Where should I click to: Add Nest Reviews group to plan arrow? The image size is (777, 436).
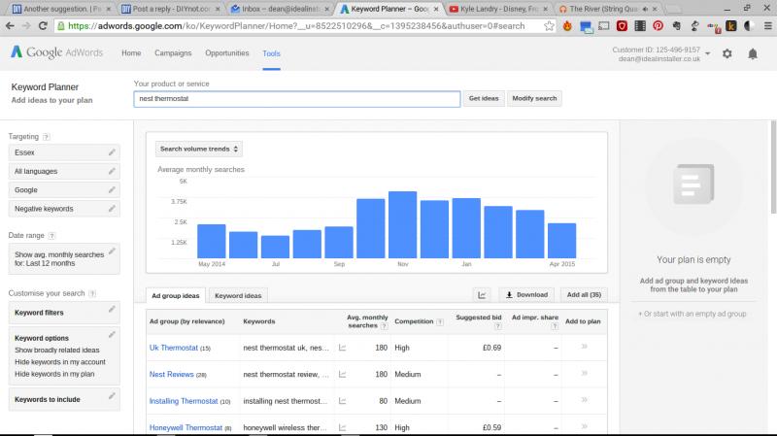(x=583, y=373)
